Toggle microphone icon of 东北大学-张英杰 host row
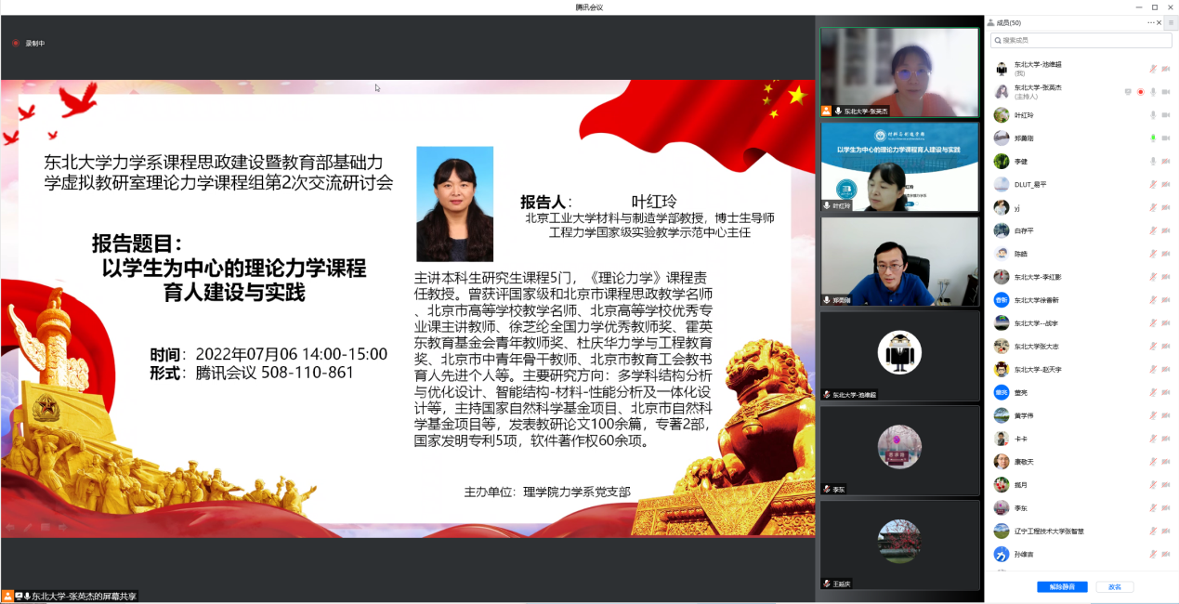The height and width of the screenshot is (604, 1179). tap(1153, 92)
